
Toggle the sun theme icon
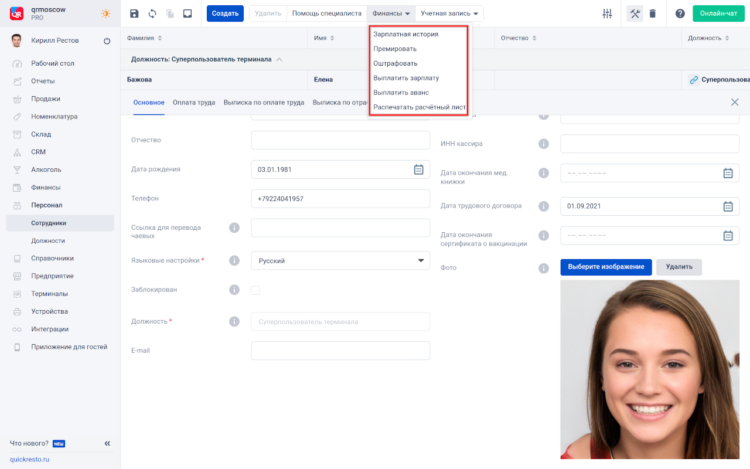(x=105, y=13)
